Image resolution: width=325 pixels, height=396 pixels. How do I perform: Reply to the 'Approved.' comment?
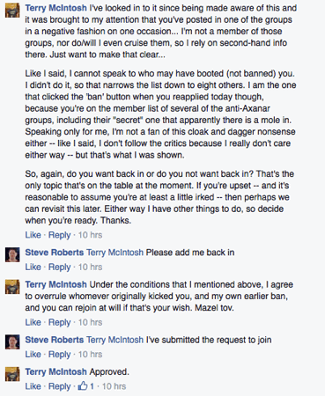coord(59,386)
